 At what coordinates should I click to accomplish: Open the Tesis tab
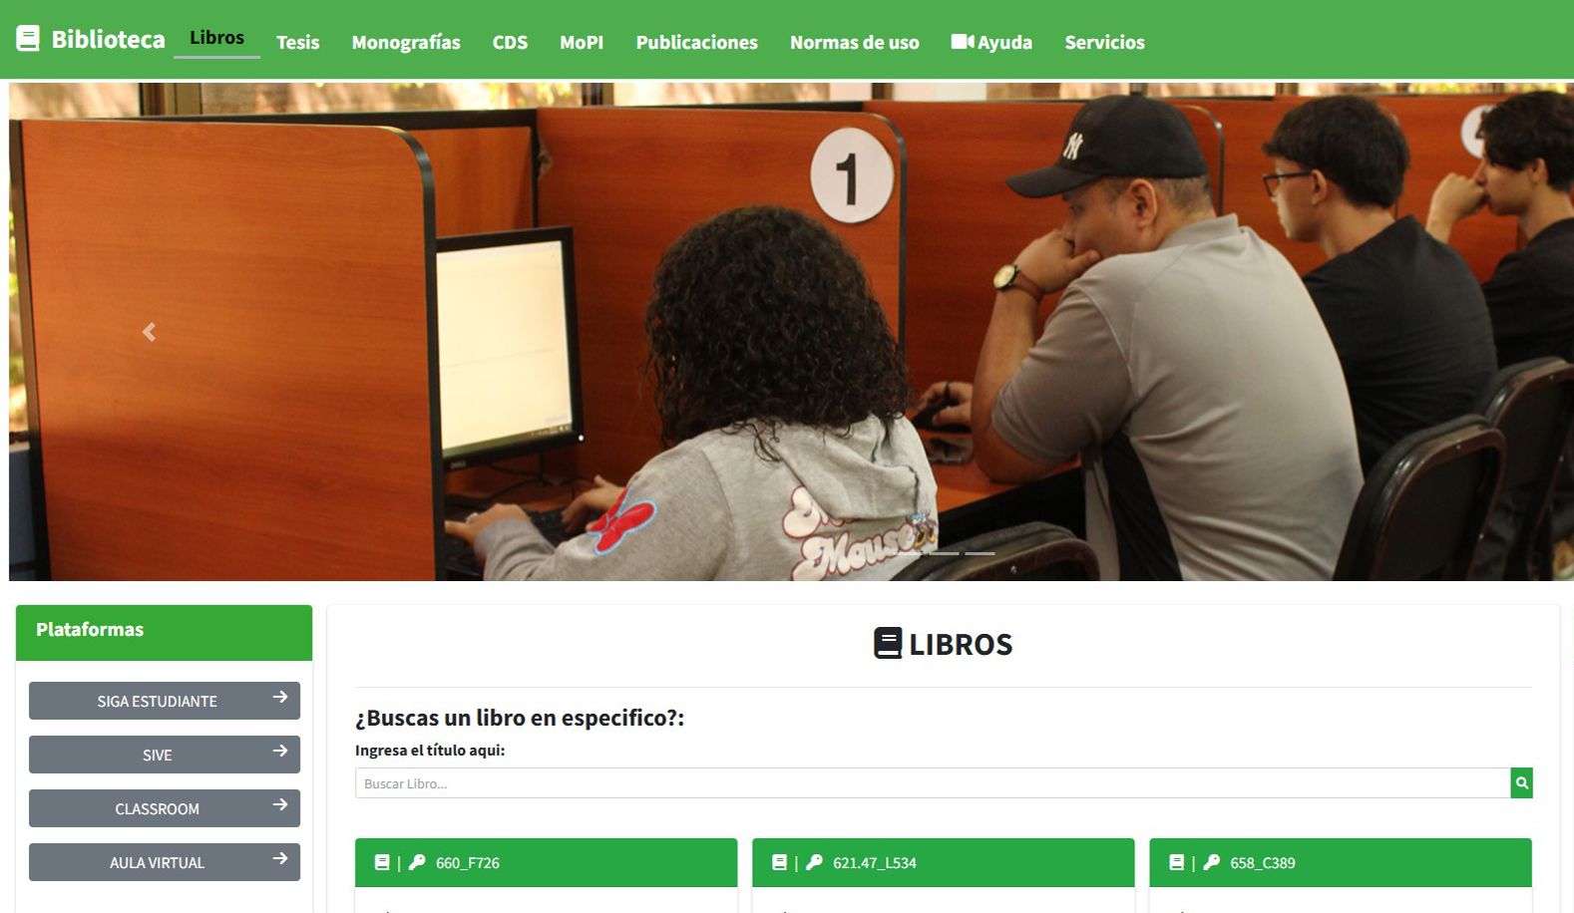pyautogui.click(x=298, y=42)
